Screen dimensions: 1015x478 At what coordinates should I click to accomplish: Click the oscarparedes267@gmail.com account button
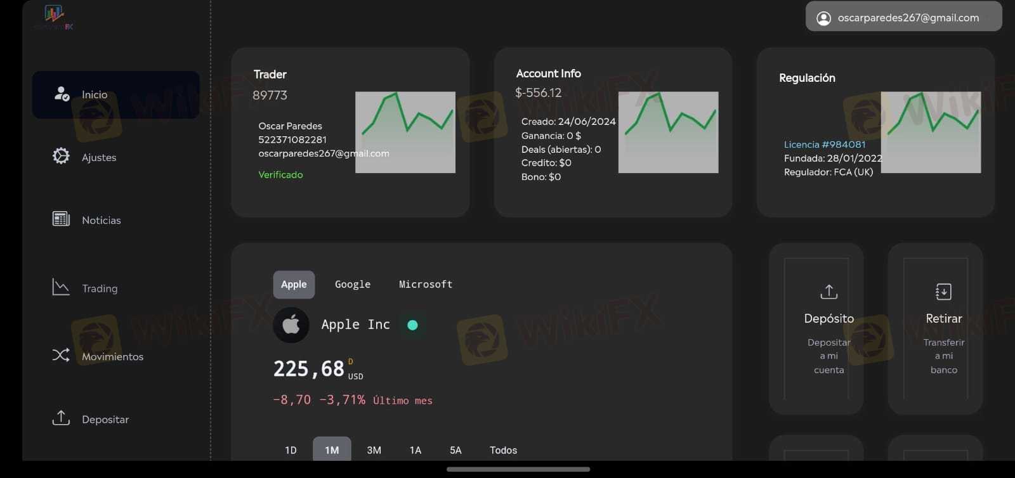tap(903, 16)
